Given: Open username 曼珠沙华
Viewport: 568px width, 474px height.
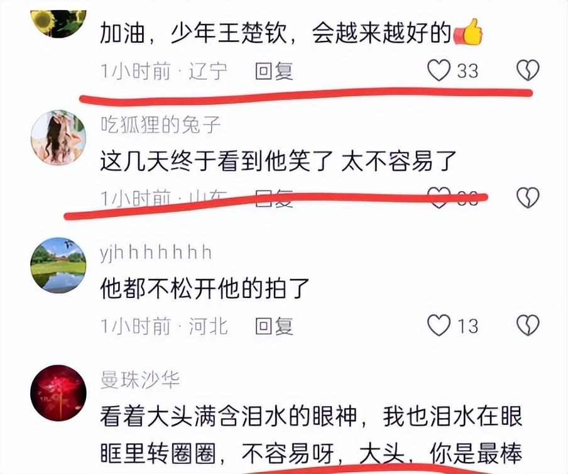Looking at the screenshot, I should click(x=140, y=380).
